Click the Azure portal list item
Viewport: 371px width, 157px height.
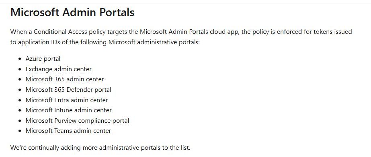pos(43,59)
